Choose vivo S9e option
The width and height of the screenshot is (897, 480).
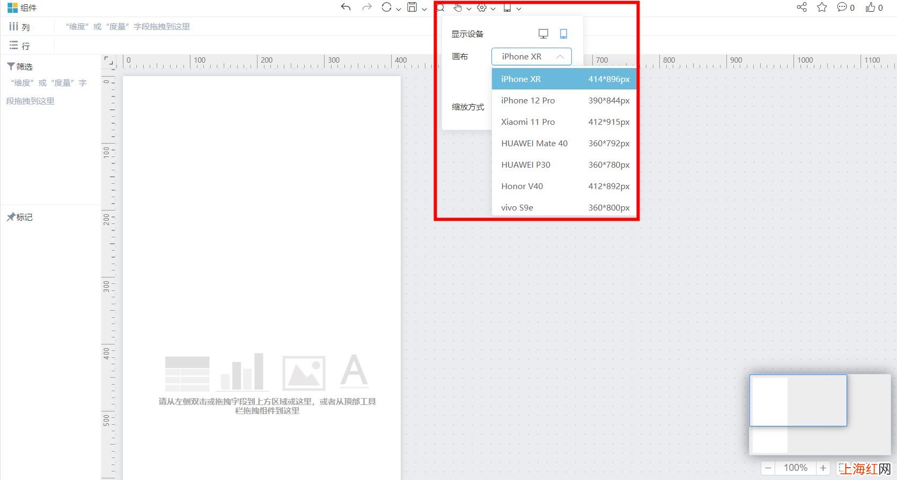564,207
